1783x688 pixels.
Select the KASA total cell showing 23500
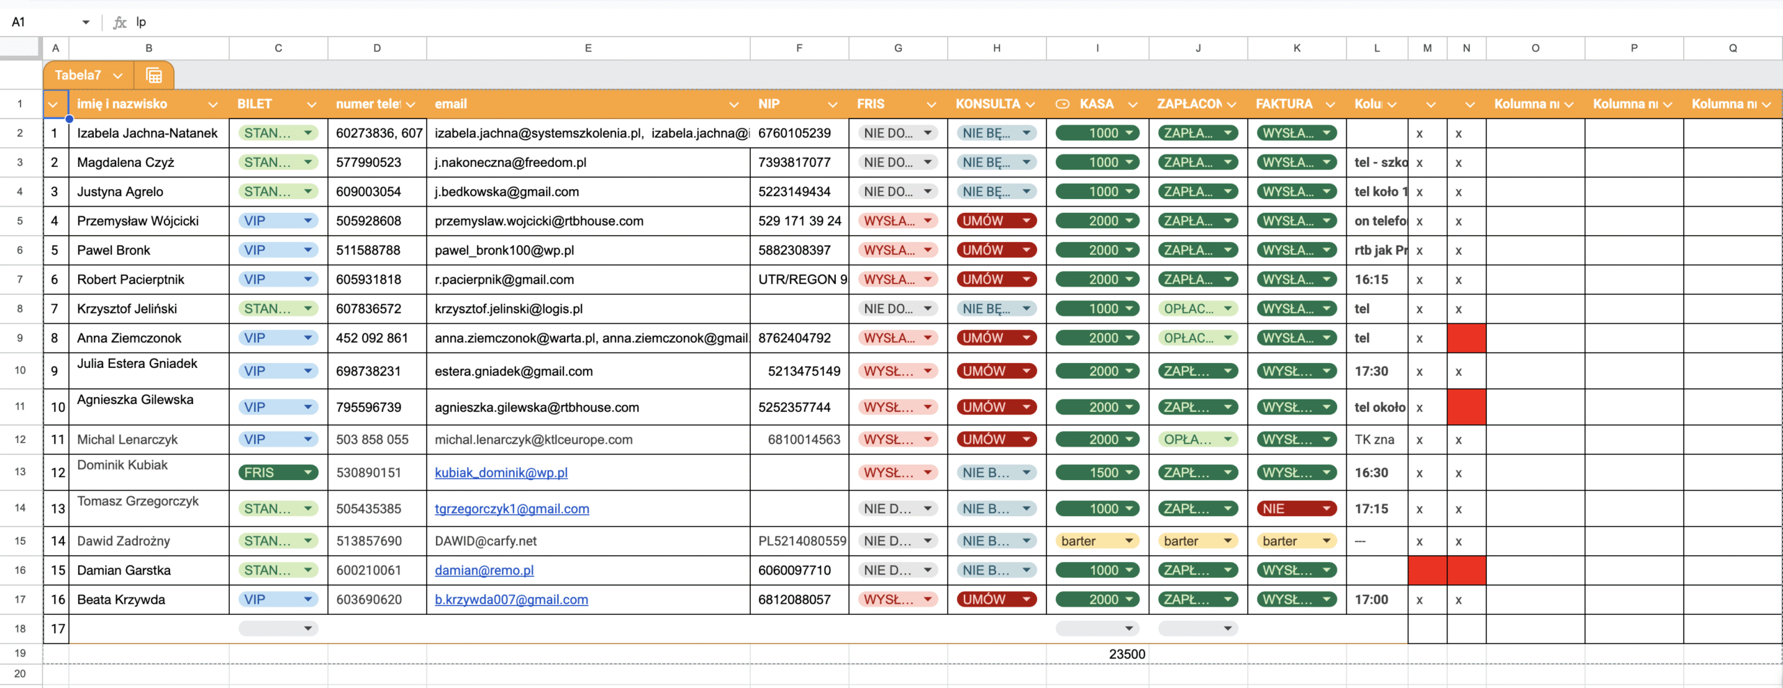click(x=1097, y=654)
